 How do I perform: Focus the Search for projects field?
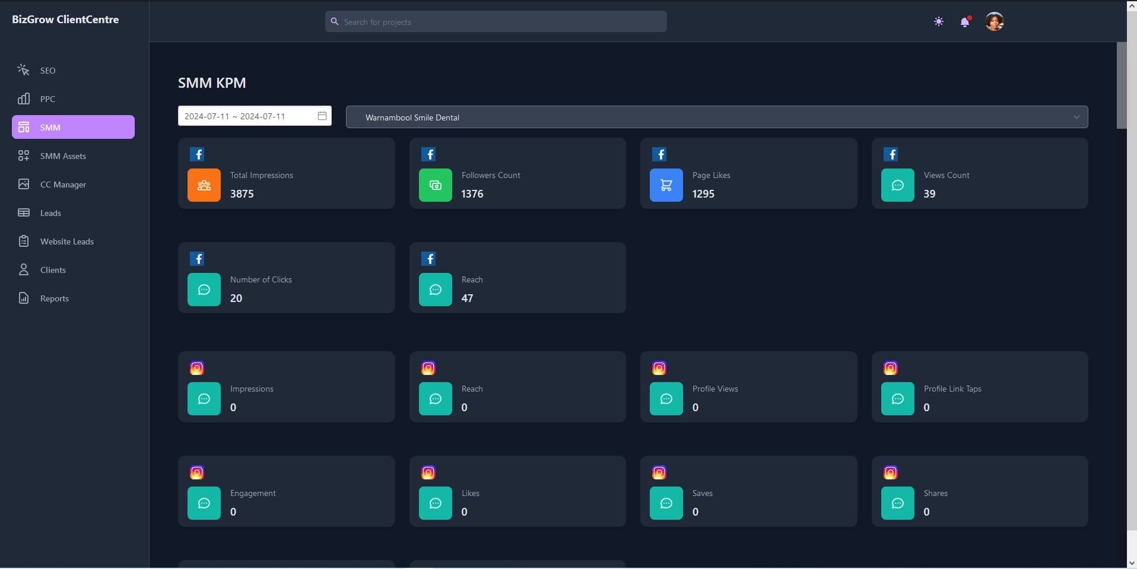click(496, 21)
